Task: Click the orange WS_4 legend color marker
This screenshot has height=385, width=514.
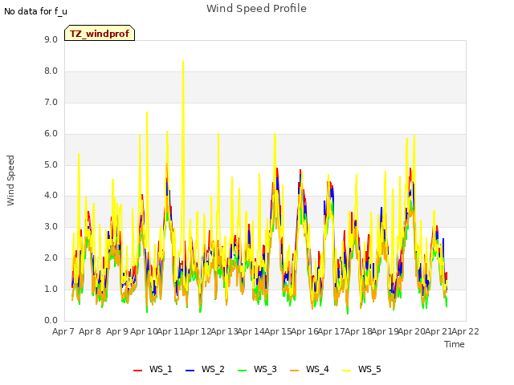Action: point(295,371)
